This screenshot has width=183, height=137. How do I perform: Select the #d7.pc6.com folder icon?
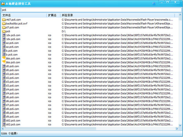[x=4, y=20]
